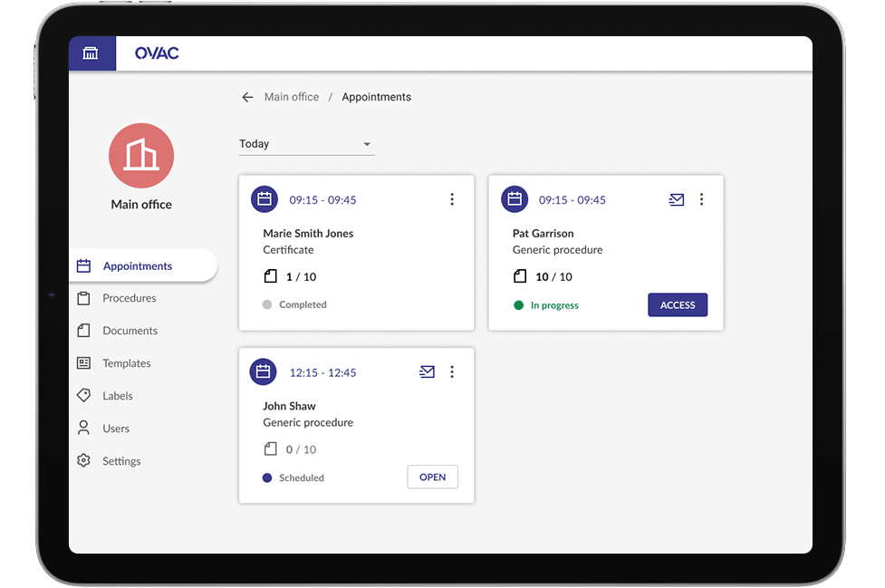
Task: Open the Labels section in the sidebar
Action: [x=118, y=396]
